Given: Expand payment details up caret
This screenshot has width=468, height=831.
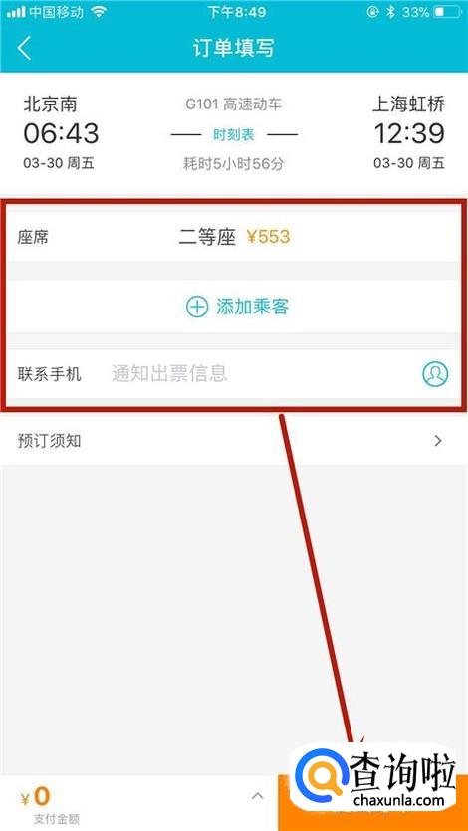Looking at the screenshot, I should 258,796.
